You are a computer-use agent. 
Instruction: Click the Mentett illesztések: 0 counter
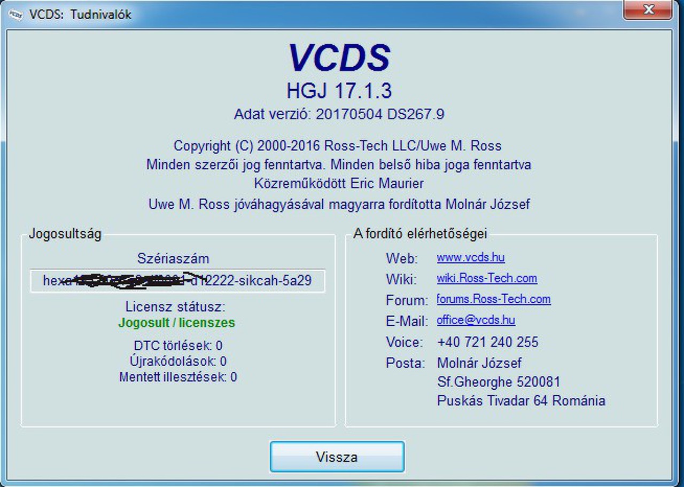(x=178, y=377)
